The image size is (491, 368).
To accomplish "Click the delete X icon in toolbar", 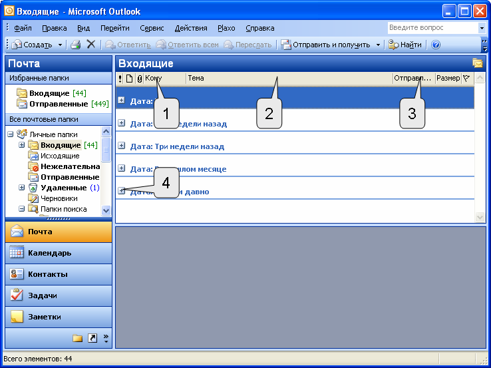I will 90,45.
